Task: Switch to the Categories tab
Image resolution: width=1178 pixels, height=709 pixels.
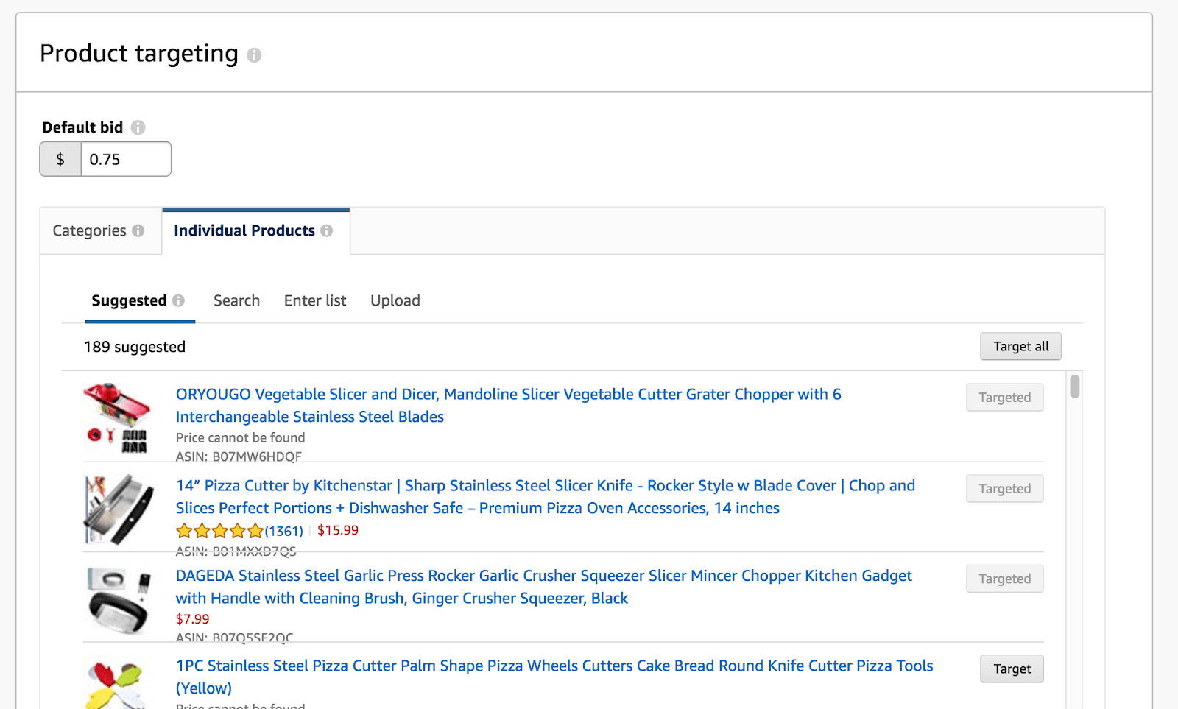Action: click(x=90, y=231)
